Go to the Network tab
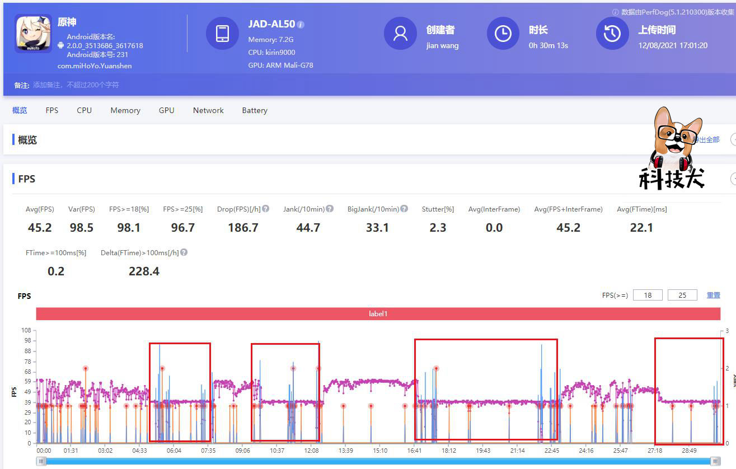Viewport: 736px width, 469px height. click(x=208, y=110)
